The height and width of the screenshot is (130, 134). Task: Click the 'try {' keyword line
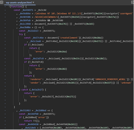tap(22, 34)
